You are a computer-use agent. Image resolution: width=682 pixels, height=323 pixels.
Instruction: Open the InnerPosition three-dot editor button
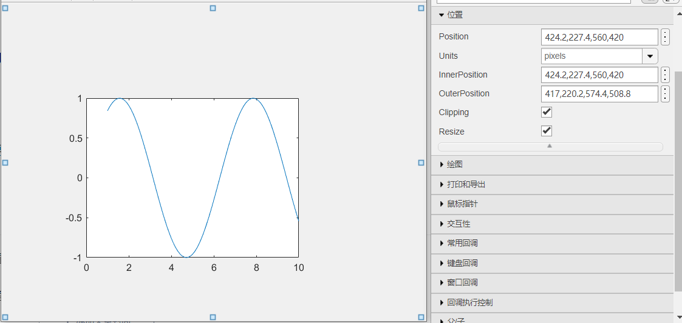tap(666, 75)
